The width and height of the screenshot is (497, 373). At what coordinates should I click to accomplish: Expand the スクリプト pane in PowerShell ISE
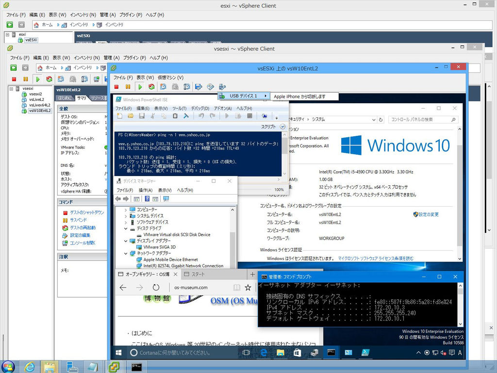(x=282, y=127)
